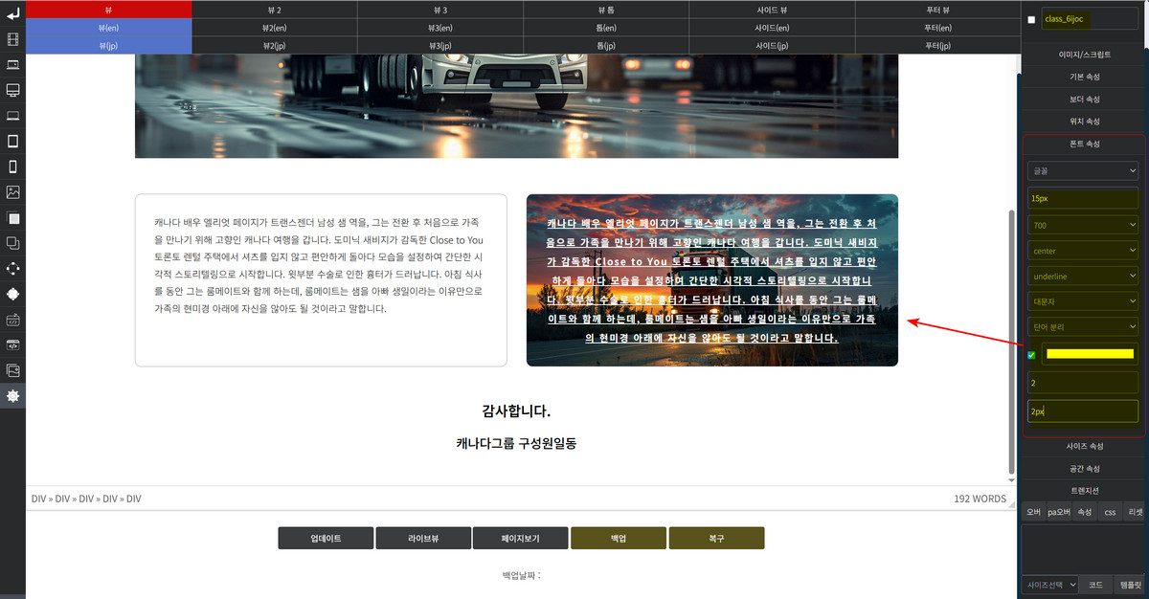Click the yellow color swatch
Image resolution: width=1149 pixels, height=599 pixels.
tap(1090, 354)
